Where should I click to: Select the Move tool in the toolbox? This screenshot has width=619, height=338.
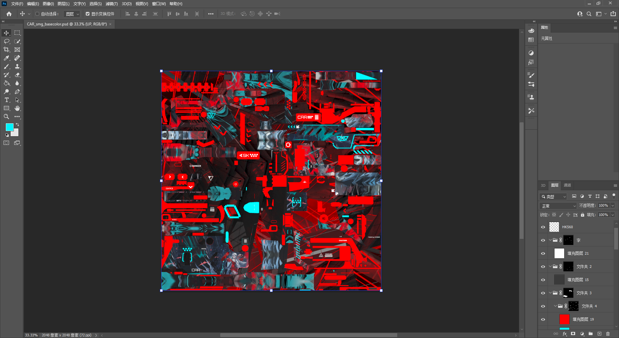coord(6,33)
